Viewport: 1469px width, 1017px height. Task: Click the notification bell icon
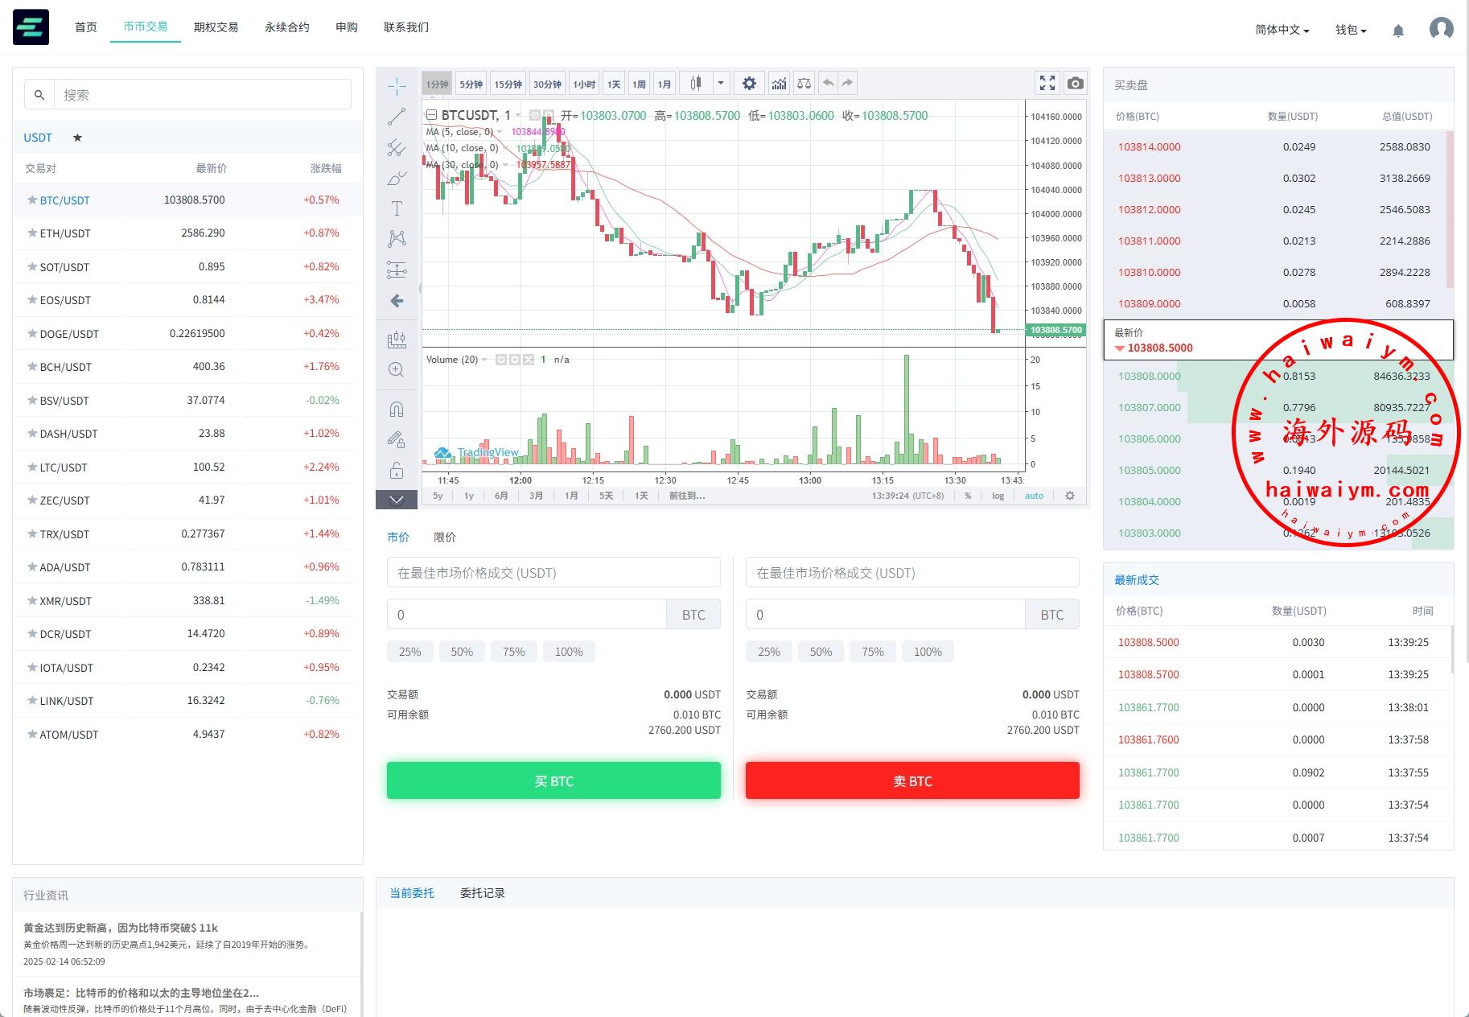tap(1398, 31)
